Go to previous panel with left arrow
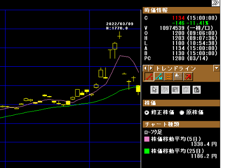 coord(146,68)
